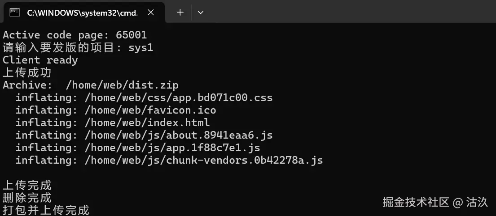Image resolution: width=496 pixels, height=216 pixels.
Task: Click the 打包并上传完成 final line
Action: click(x=46, y=210)
